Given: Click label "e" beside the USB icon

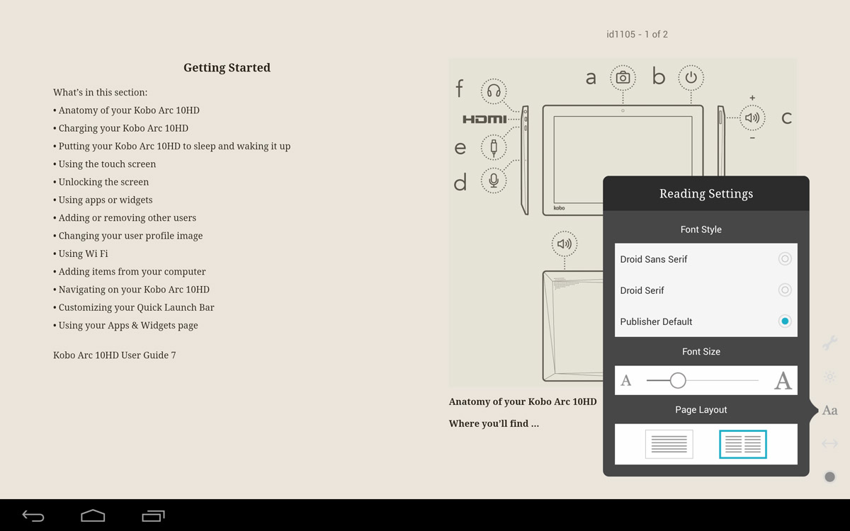Looking at the screenshot, I should click(x=460, y=148).
